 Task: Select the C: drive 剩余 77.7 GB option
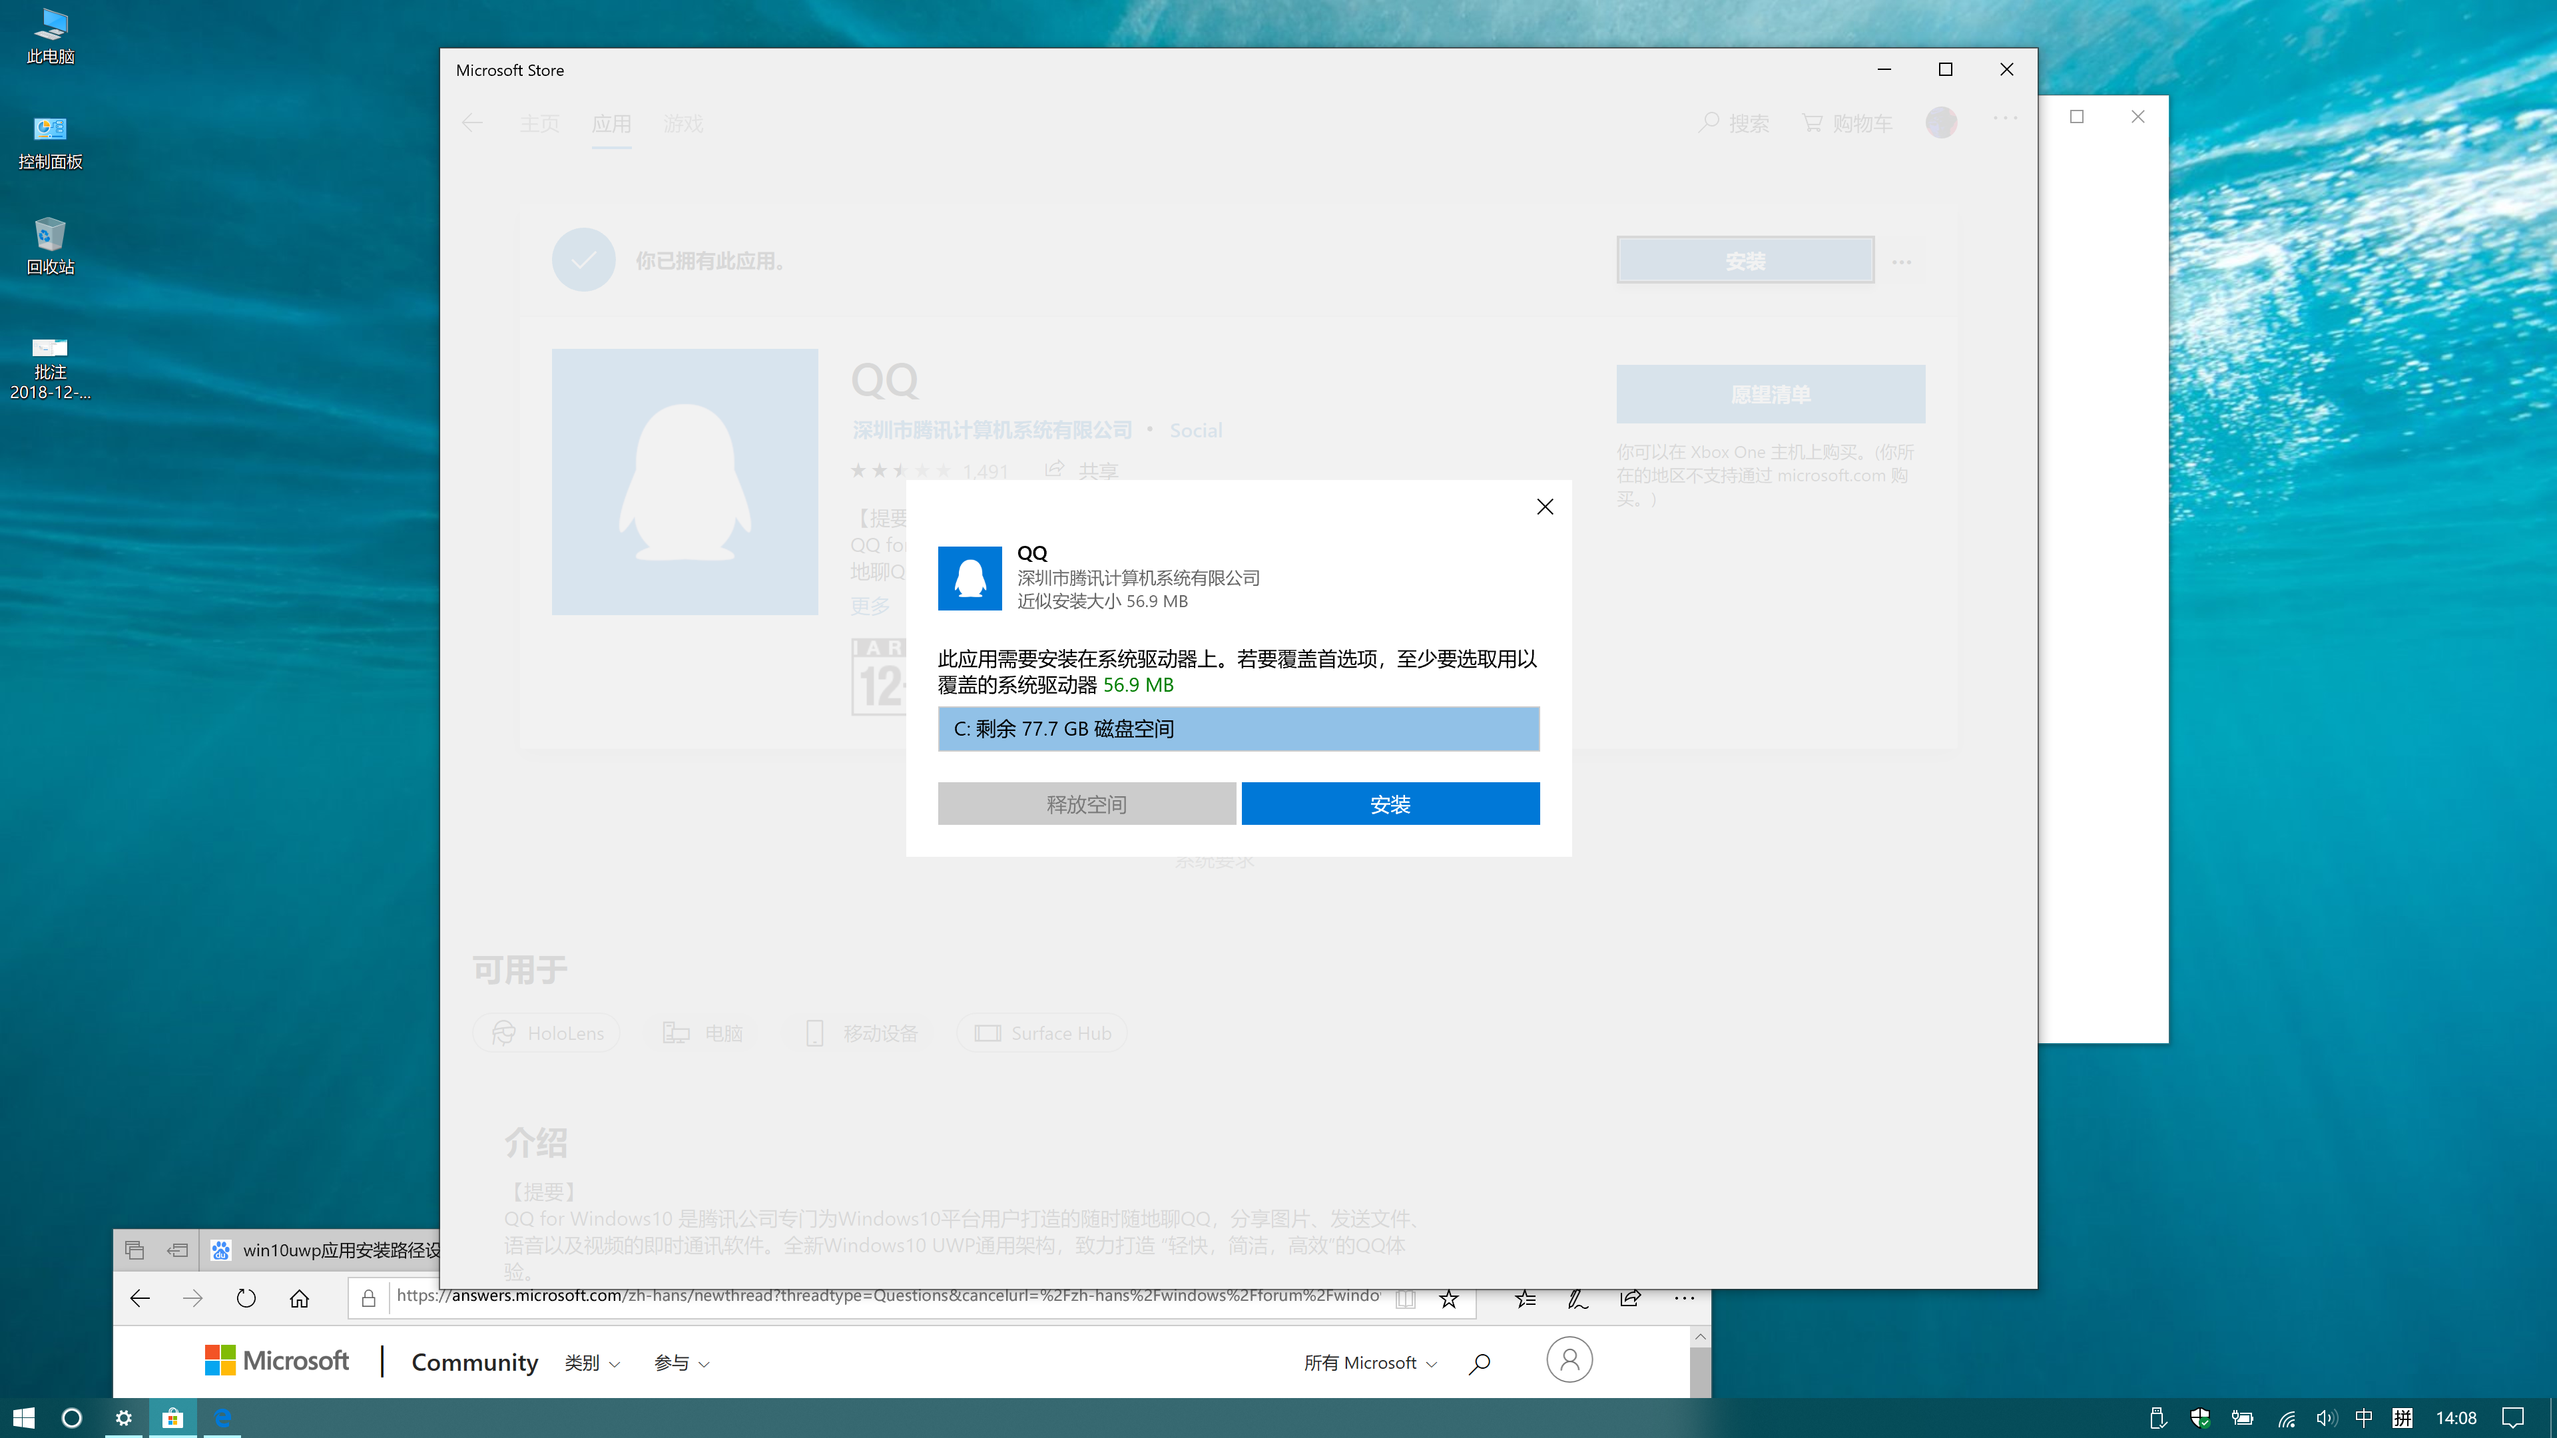[1238, 728]
